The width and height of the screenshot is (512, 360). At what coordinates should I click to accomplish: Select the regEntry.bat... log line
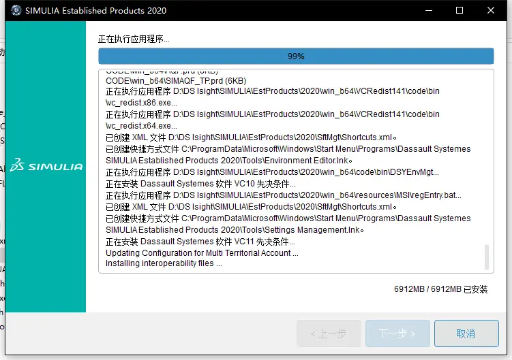point(284,195)
